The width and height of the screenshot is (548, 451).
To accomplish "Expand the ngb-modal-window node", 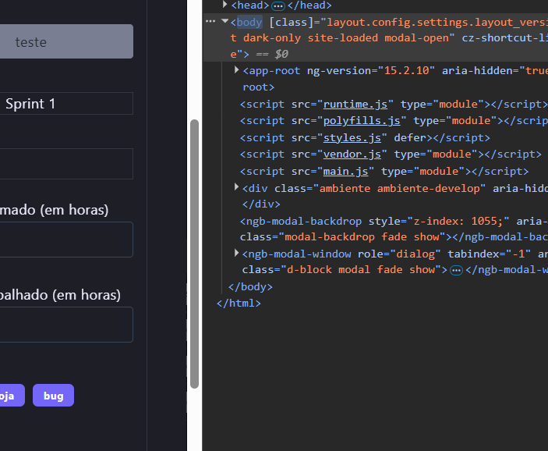I will tap(237, 254).
